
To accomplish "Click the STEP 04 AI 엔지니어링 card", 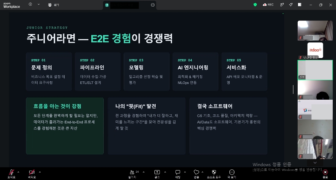I will click(195, 72).
